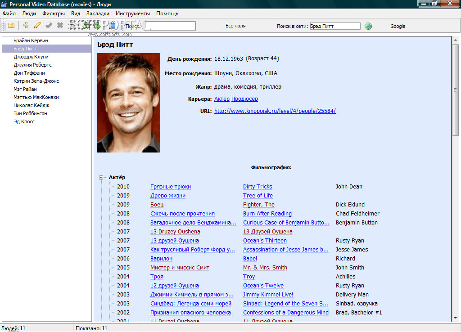Image resolution: width=461 pixels, height=332 pixels.
Task: Open the Tree of Life link
Action: point(258,196)
